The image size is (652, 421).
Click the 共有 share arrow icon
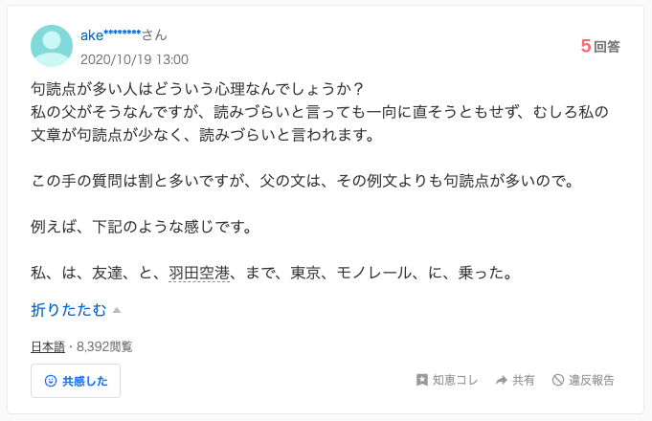501,381
